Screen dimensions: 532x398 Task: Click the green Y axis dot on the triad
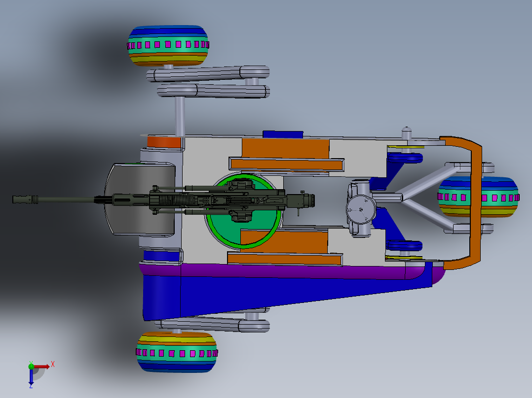[x=31, y=366]
